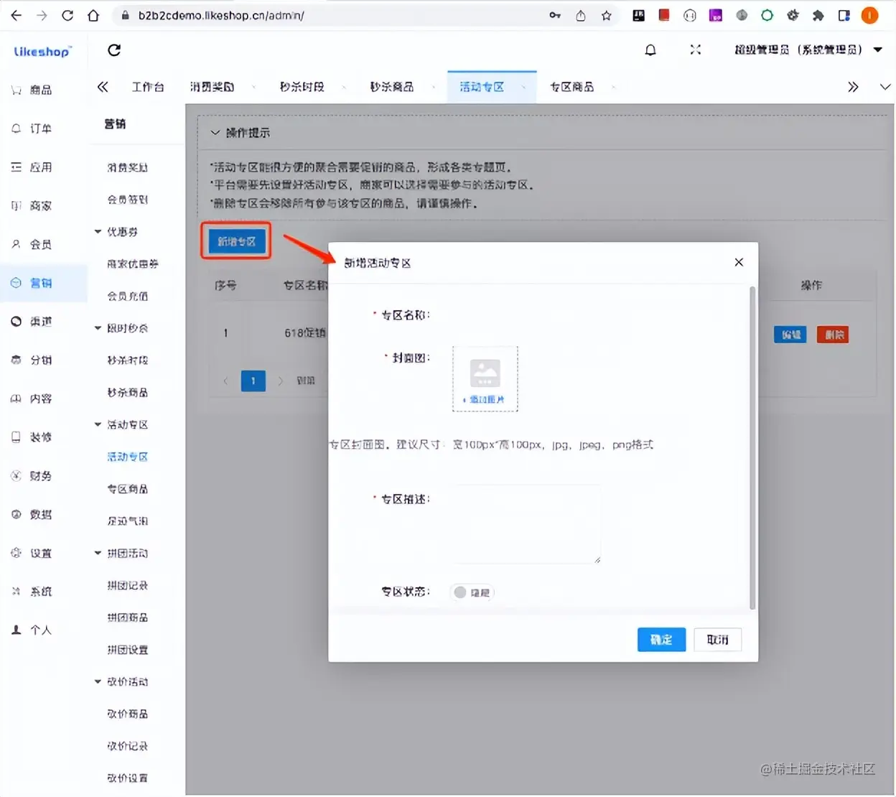Open 足迹气泡 in the marketing submenu

point(128,521)
